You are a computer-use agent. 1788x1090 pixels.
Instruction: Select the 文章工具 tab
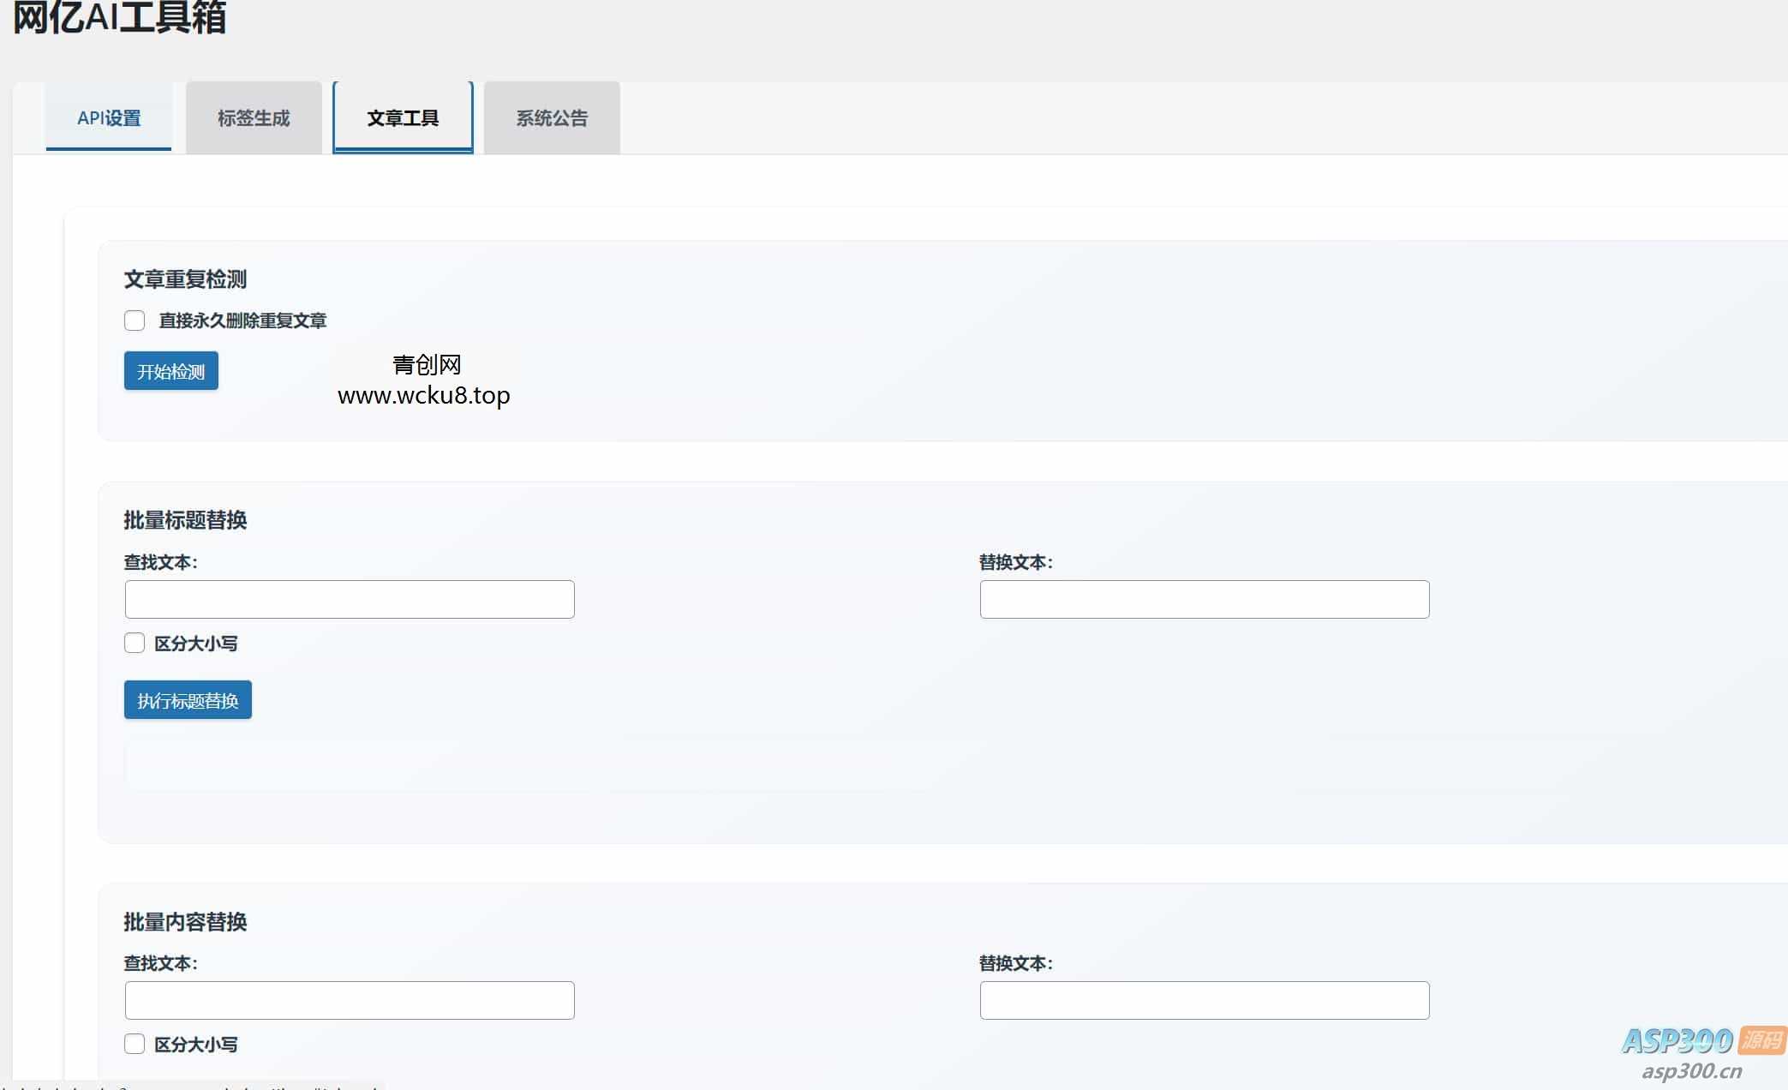(x=403, y=117)
